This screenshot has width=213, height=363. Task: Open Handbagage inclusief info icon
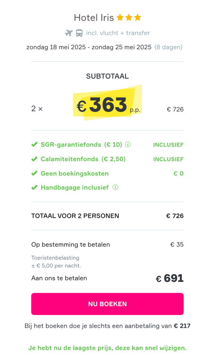pyautogui.click(x=115, y=187)
